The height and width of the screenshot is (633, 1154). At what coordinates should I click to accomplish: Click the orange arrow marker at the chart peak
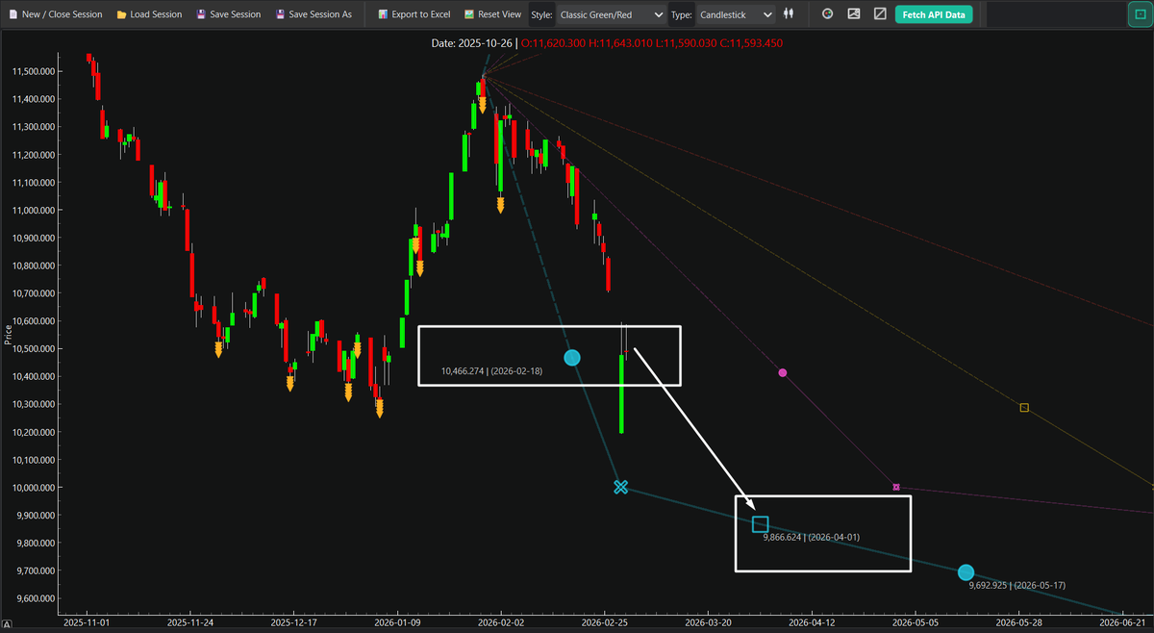482,103
